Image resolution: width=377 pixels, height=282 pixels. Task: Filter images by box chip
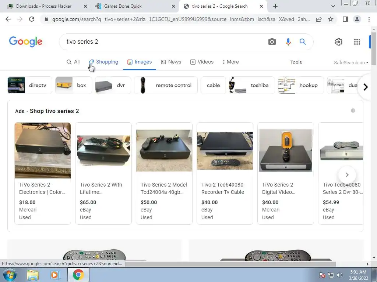74,85
